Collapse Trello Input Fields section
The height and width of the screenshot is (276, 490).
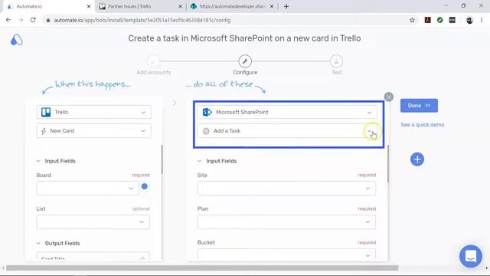(38, 161)
